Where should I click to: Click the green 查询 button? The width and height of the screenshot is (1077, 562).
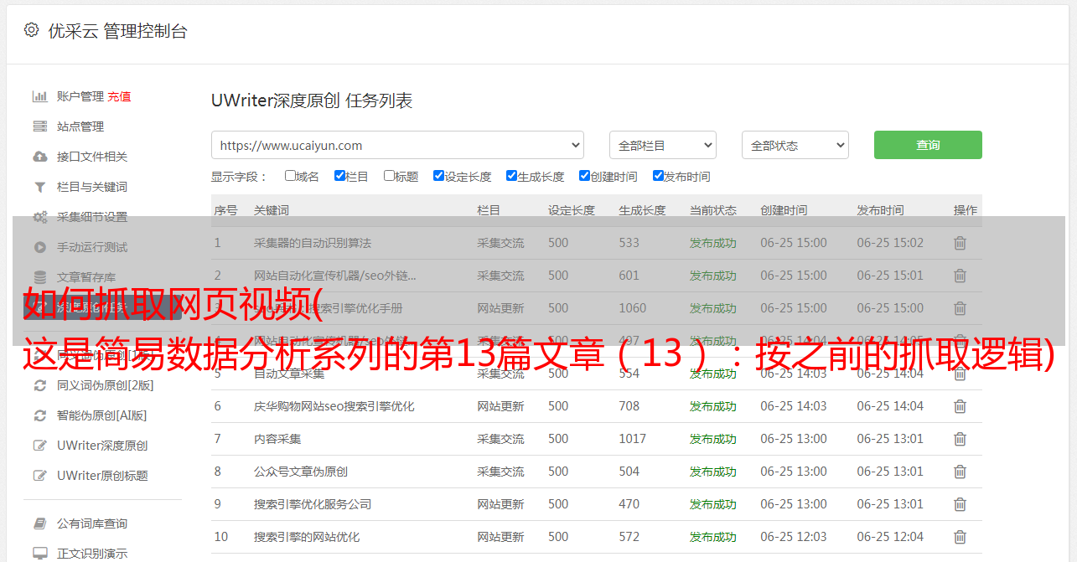tap(927, 145)
